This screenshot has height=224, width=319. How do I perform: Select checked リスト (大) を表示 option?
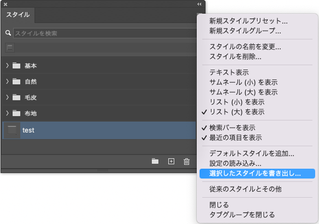[x=237, y=112]
